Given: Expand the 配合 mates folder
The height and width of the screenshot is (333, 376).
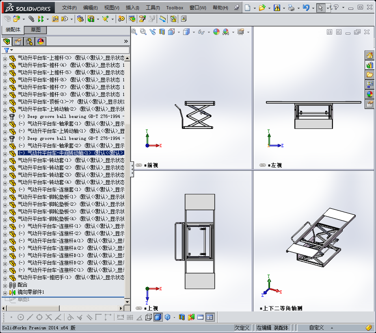Looking at the screenshot, I should click(5, 286).
